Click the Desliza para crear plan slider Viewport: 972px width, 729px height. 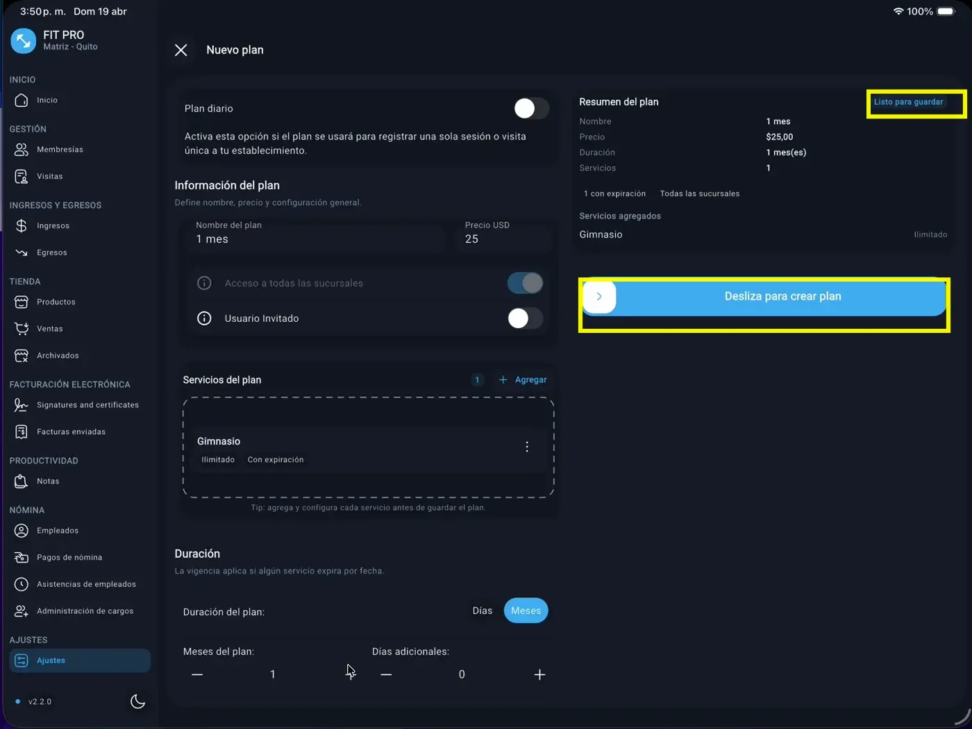click(599, 297)
